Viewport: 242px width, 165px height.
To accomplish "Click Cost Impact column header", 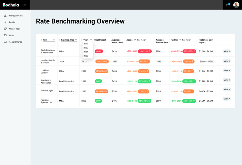I will click(x=100, y=40).
